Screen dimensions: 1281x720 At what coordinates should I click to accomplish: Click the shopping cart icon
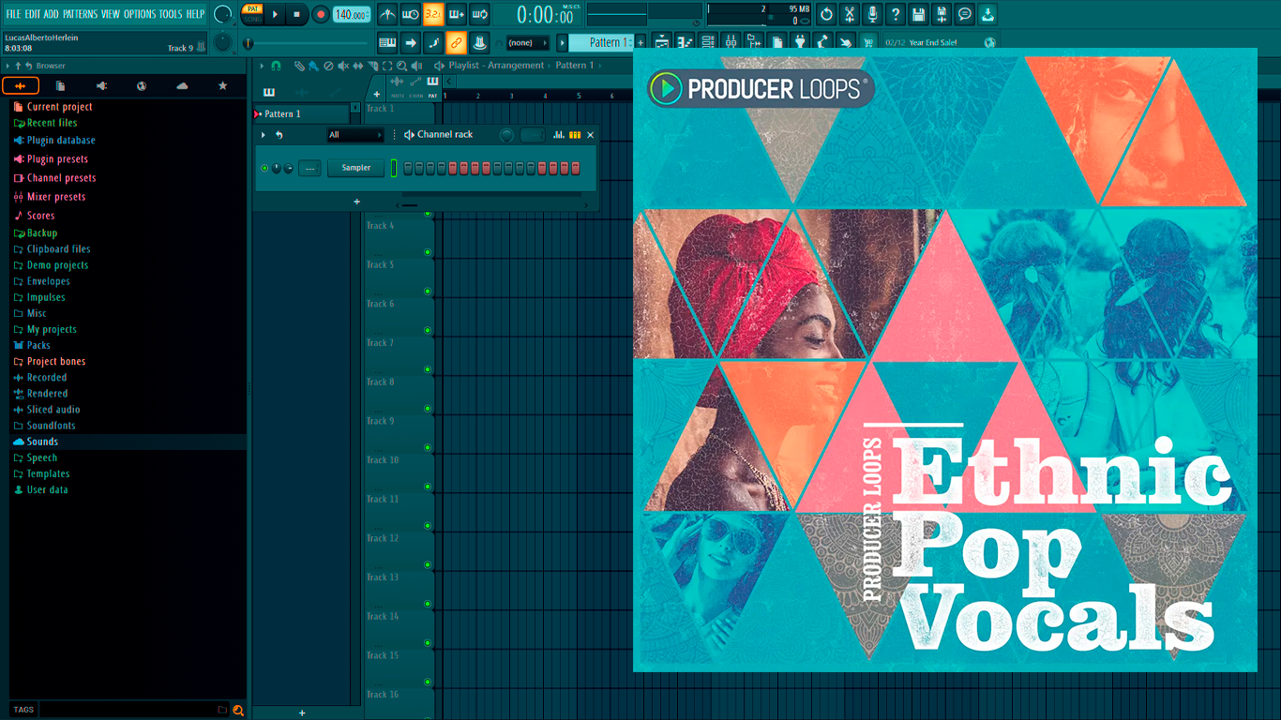click(868, 42)
